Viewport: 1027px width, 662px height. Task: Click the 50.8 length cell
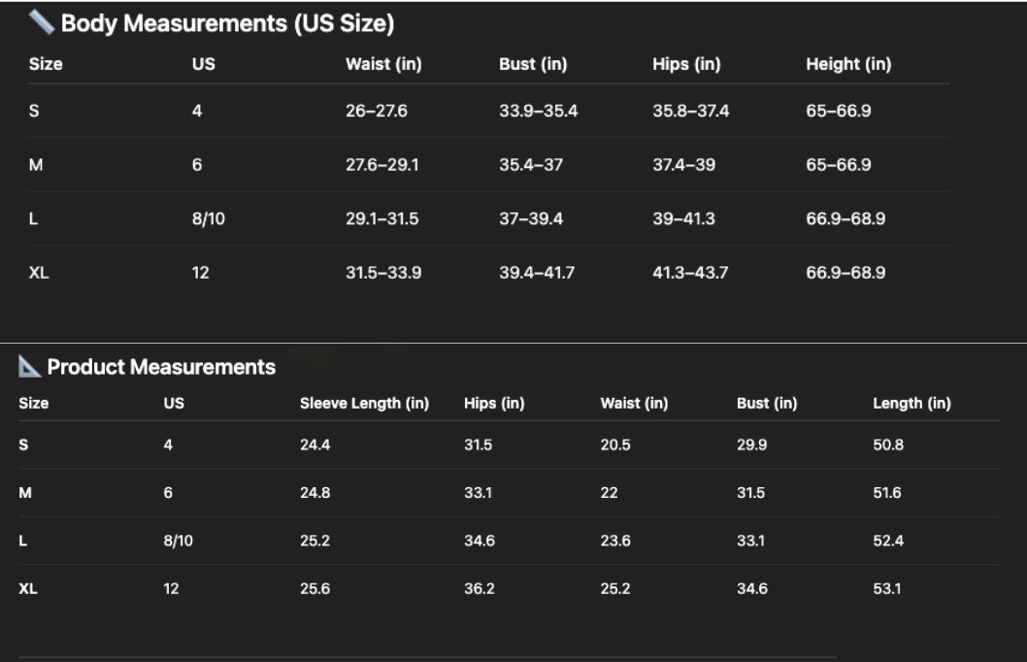click(887, 445)
